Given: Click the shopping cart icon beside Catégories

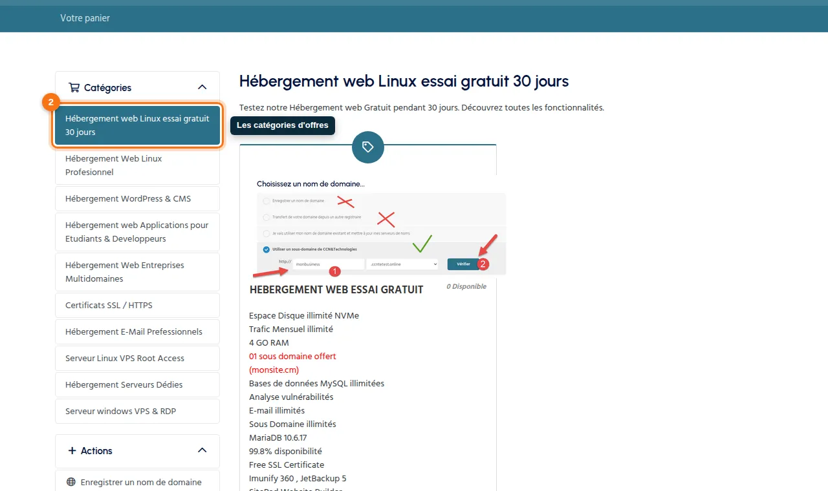Looking at the screenshot, I should click(x=74, y=87).
